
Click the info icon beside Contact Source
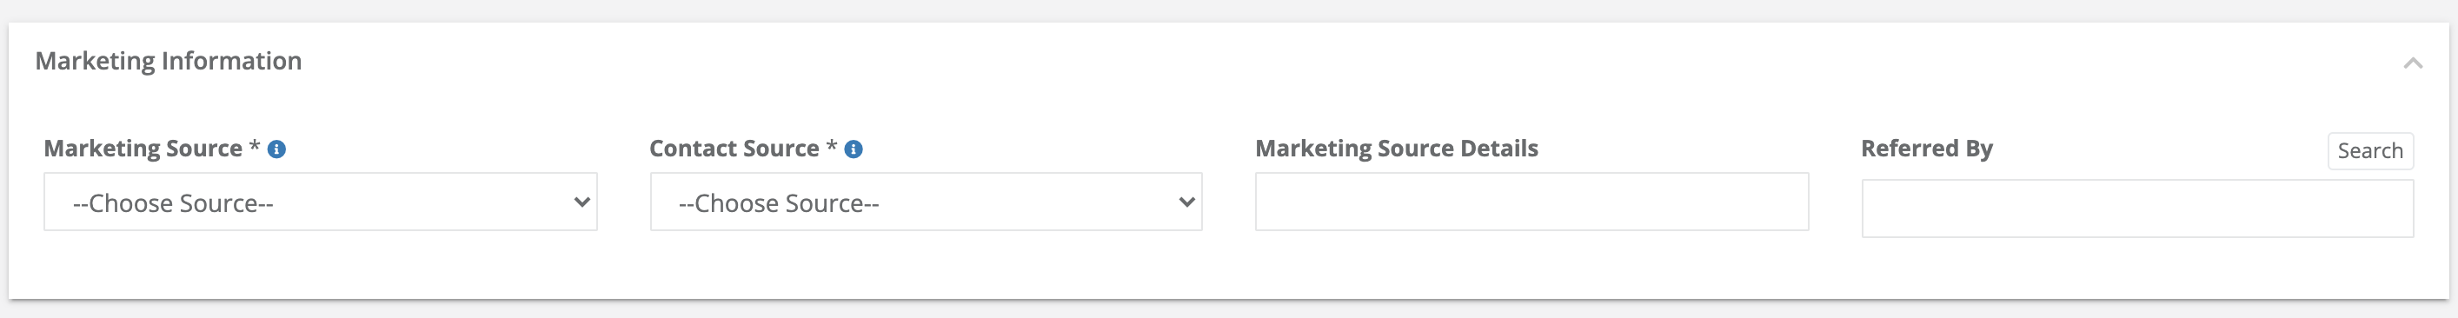tap(854, 149)
